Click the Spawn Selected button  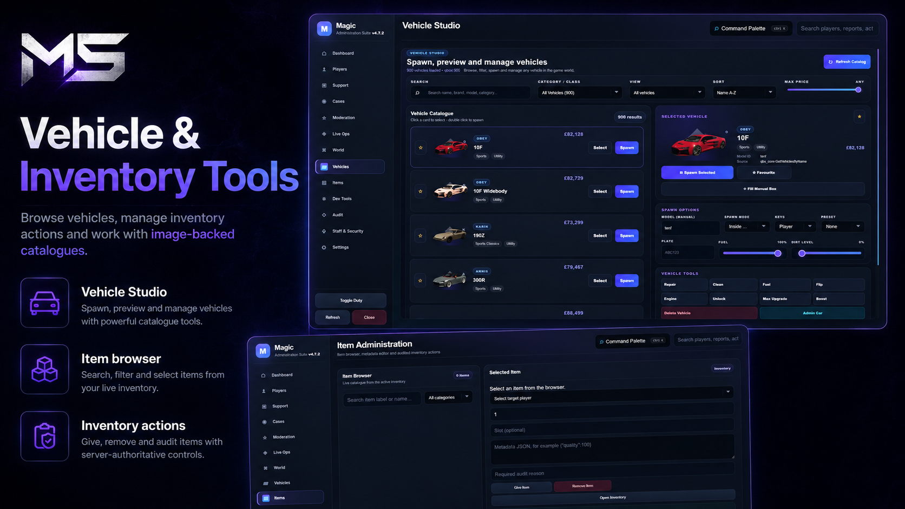(697, 173)
